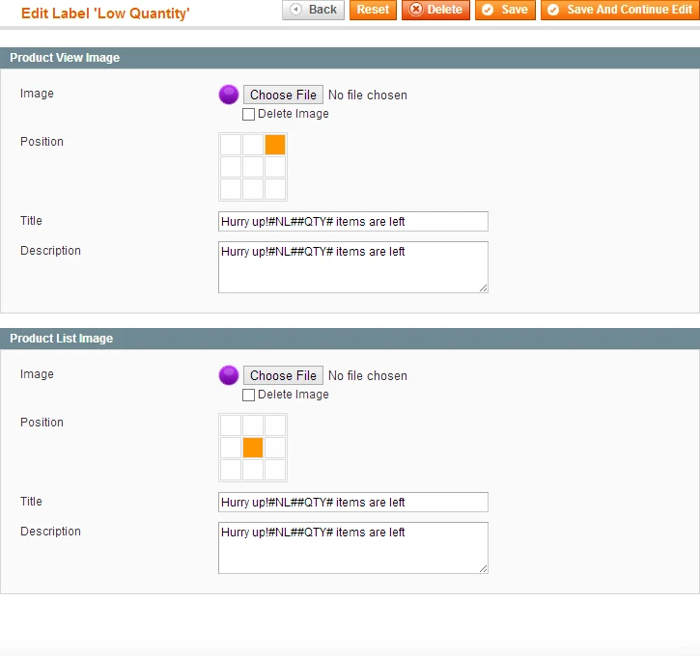
Task: Choose File for Product View Image
Action: [283, 95]
